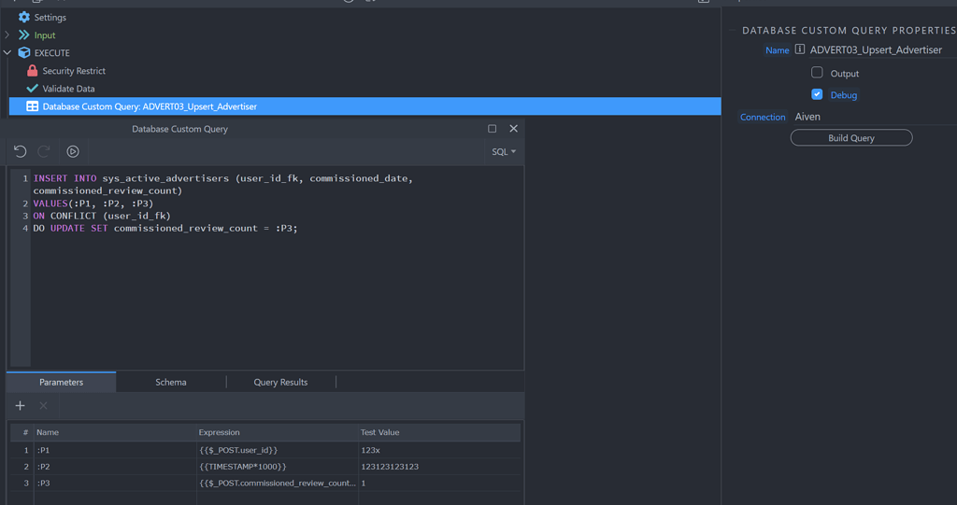Collapse the EXECUTE tree node
This screenshot has width=957, height=505.
(x=7, y=52)
